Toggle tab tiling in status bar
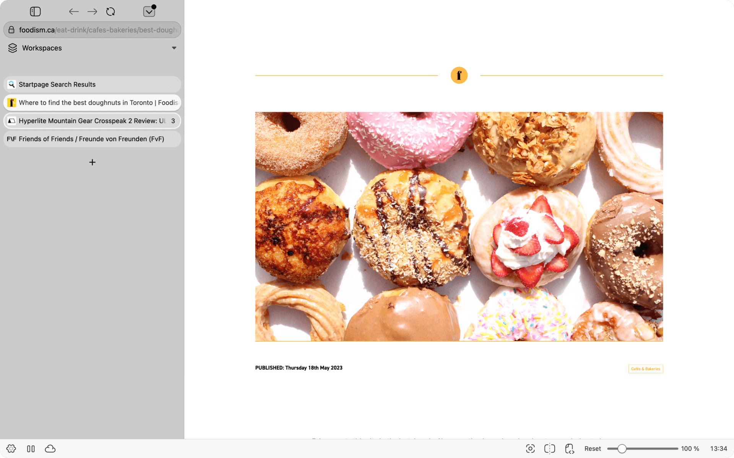 [x=31, y=448]
